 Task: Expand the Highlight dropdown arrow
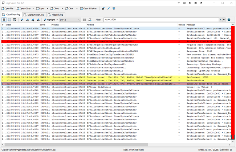(x=57, y=20)
